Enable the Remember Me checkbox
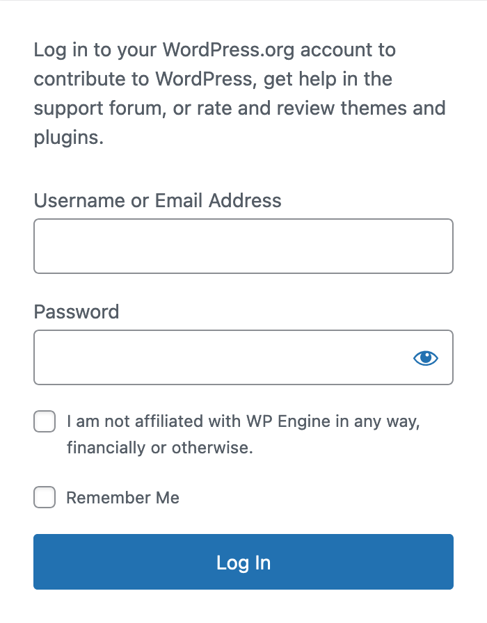Viewport: 487px width, 623px height. [x=45, y=497]
